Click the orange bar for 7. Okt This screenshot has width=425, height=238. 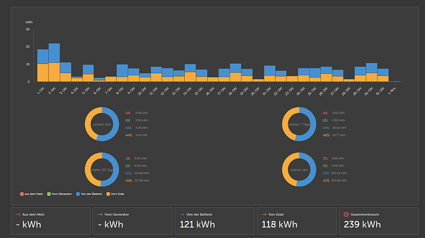tap(111, 79)
